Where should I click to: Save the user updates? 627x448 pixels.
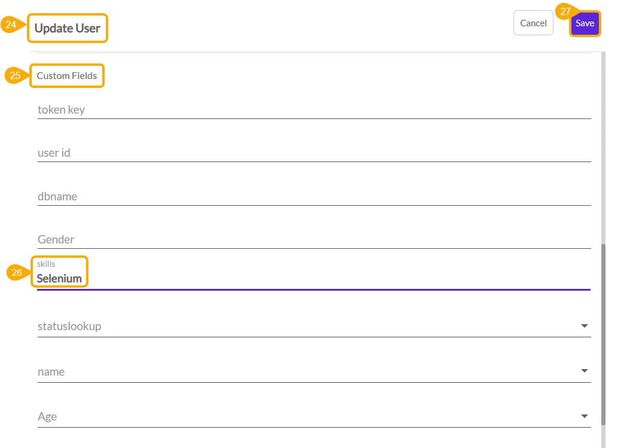[x=585, y=23]
